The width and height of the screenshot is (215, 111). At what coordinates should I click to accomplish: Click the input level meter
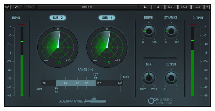click(22, 61)
